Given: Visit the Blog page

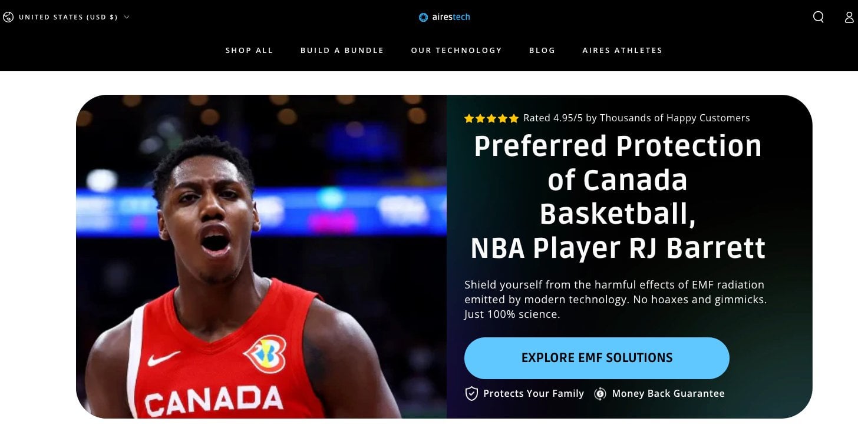Looking at the screenshot, I should [542, 51].
